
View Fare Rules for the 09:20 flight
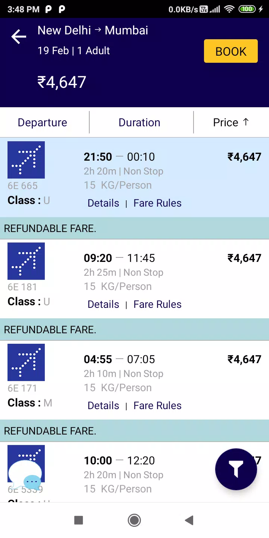(157, 304)
